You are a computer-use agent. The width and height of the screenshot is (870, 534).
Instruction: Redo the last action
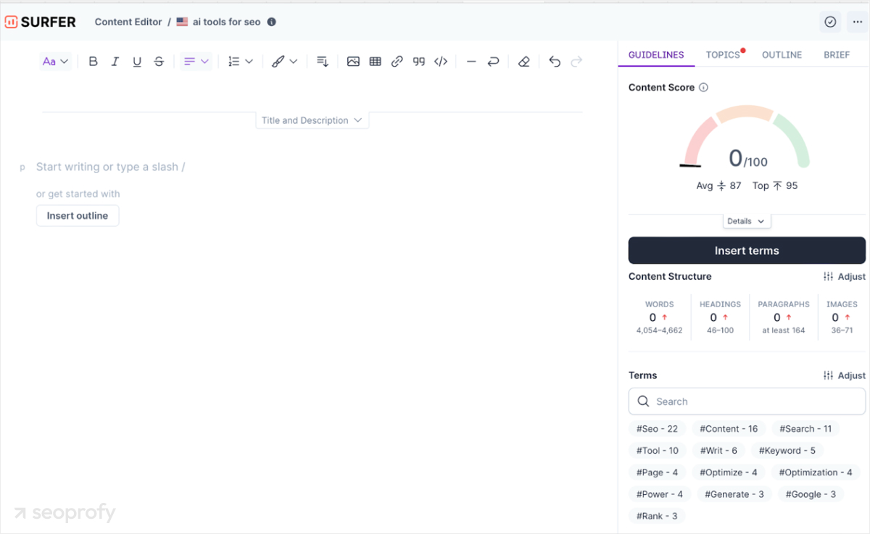[576, 62]
